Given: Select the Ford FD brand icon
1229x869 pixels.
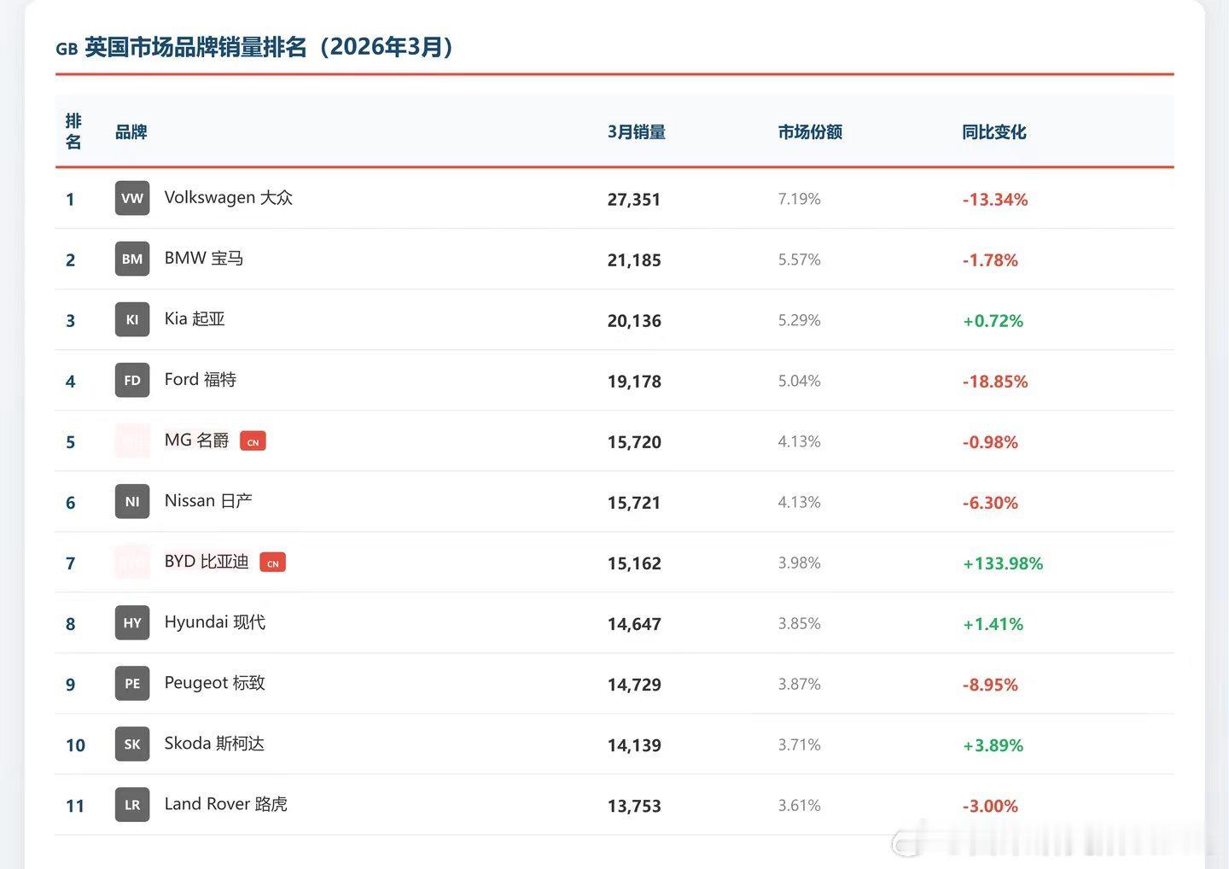Looking at the screenshot, I should click(131, 380).
